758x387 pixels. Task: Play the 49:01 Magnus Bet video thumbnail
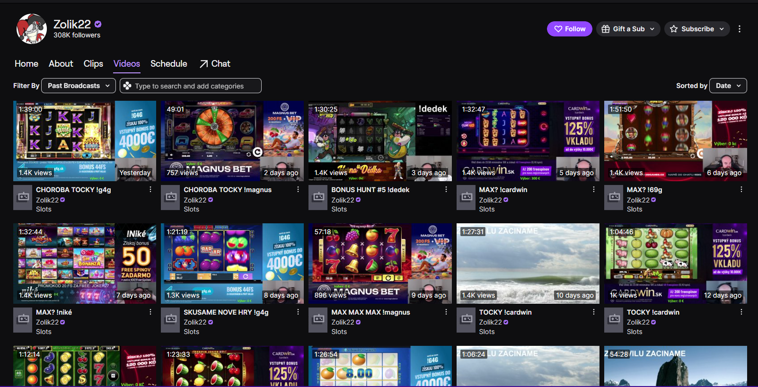click(232, 141)
